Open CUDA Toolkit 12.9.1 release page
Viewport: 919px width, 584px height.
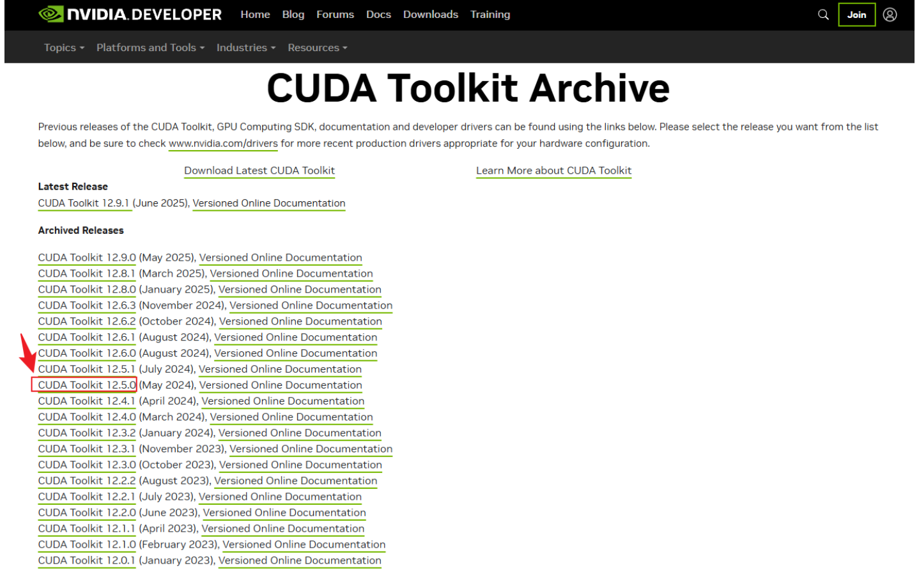click(84, 203)
